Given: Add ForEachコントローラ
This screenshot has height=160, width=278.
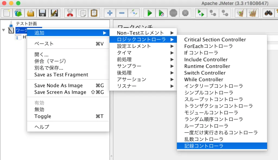Looking at the screenshot, I should pyautogui.click(x=222, y=46).
